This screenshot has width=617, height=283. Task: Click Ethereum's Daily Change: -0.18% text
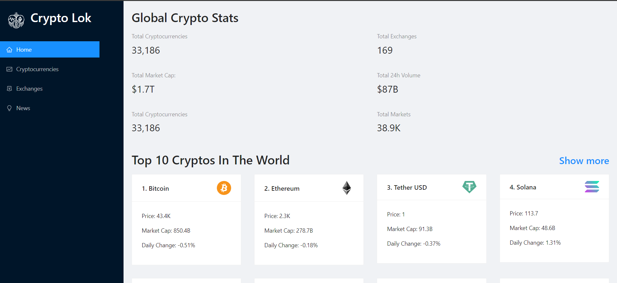(291, 245)
